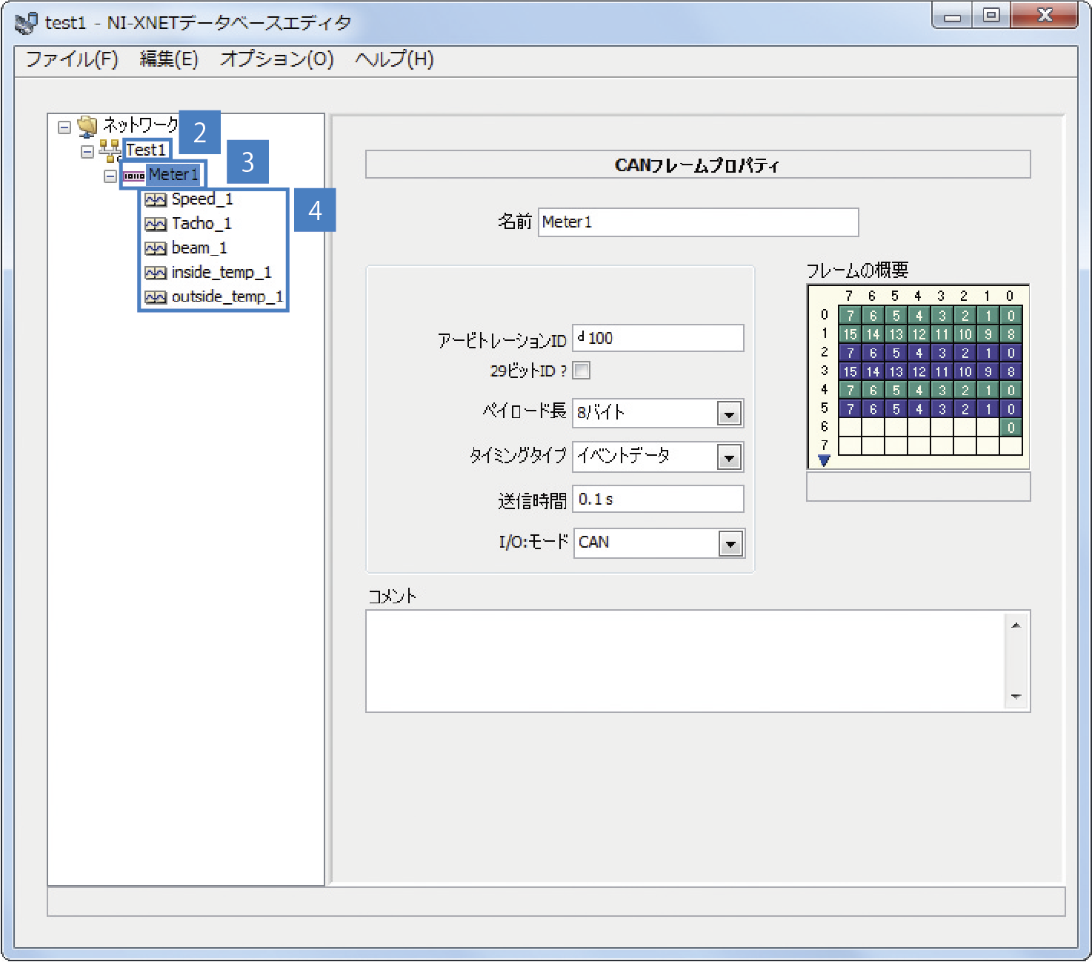Click the network folder icon in tree

tap(87, 126)
